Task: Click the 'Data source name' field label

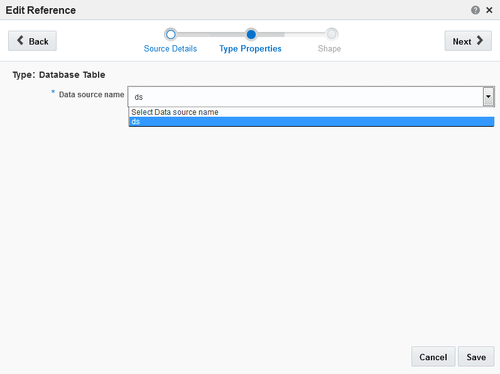Action: [x=92, y=95]
